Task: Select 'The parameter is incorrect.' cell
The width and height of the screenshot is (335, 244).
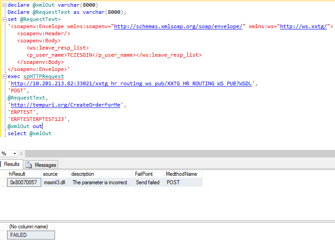Action: pos(100,182)
